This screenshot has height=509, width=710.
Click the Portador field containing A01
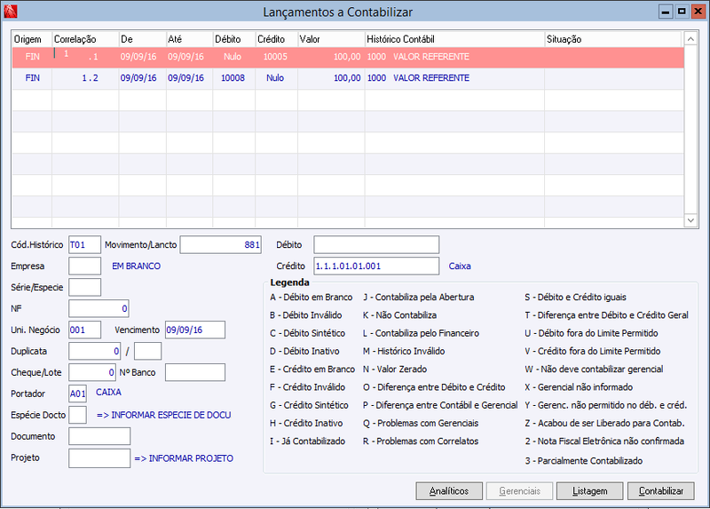coord(78,394)
